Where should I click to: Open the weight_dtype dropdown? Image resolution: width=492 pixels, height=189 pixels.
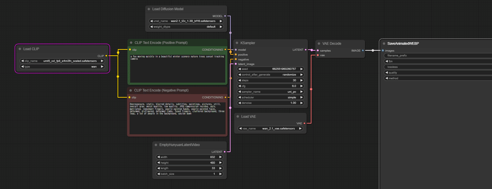185,27
